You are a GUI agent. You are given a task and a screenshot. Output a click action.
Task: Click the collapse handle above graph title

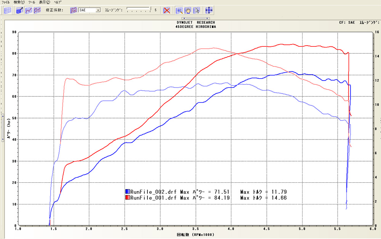click(x=196, y=18)
